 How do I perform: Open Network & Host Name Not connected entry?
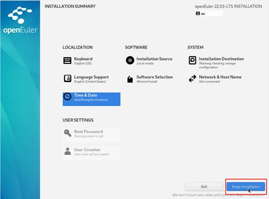[217, 79]
